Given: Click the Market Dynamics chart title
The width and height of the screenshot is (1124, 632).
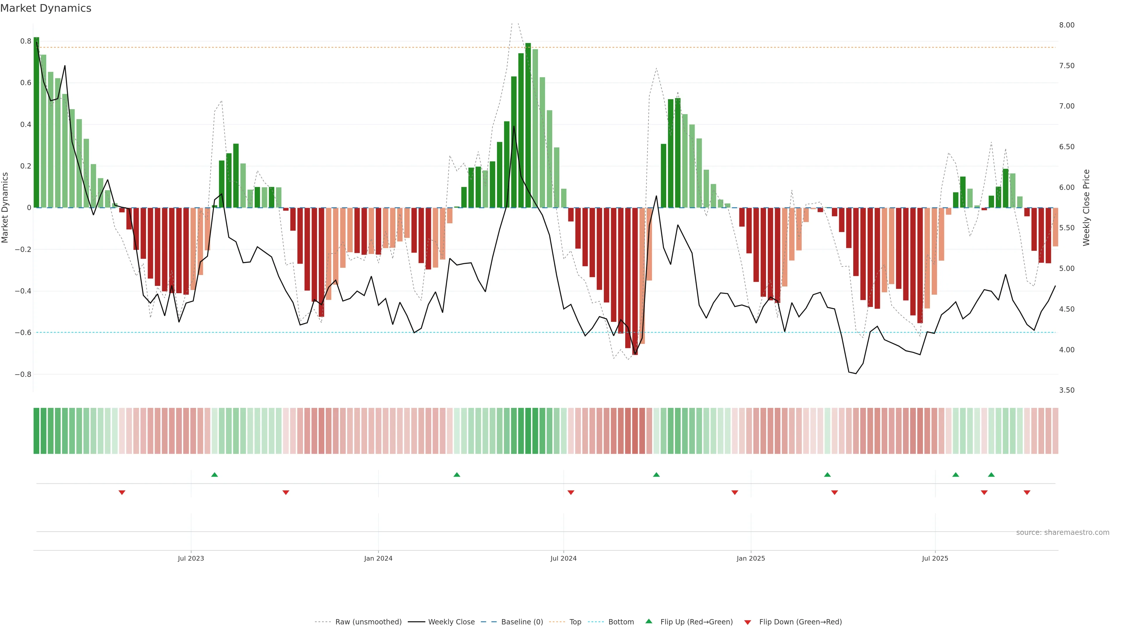Looking at the screenshot, I should coord(46,8).
